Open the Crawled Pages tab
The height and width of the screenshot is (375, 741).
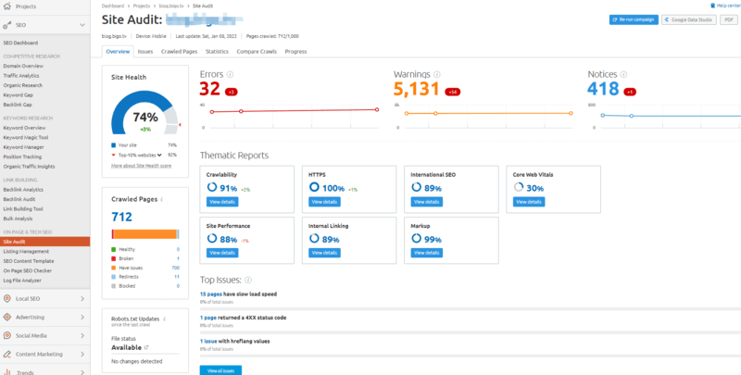tap(179, 52)
